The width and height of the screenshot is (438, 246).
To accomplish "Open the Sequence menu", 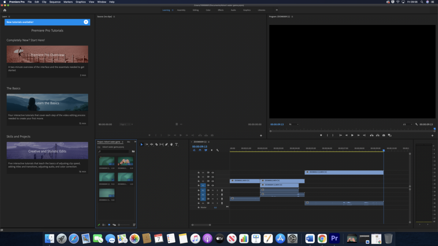I will pyautogui.click(x=55, y=2).
